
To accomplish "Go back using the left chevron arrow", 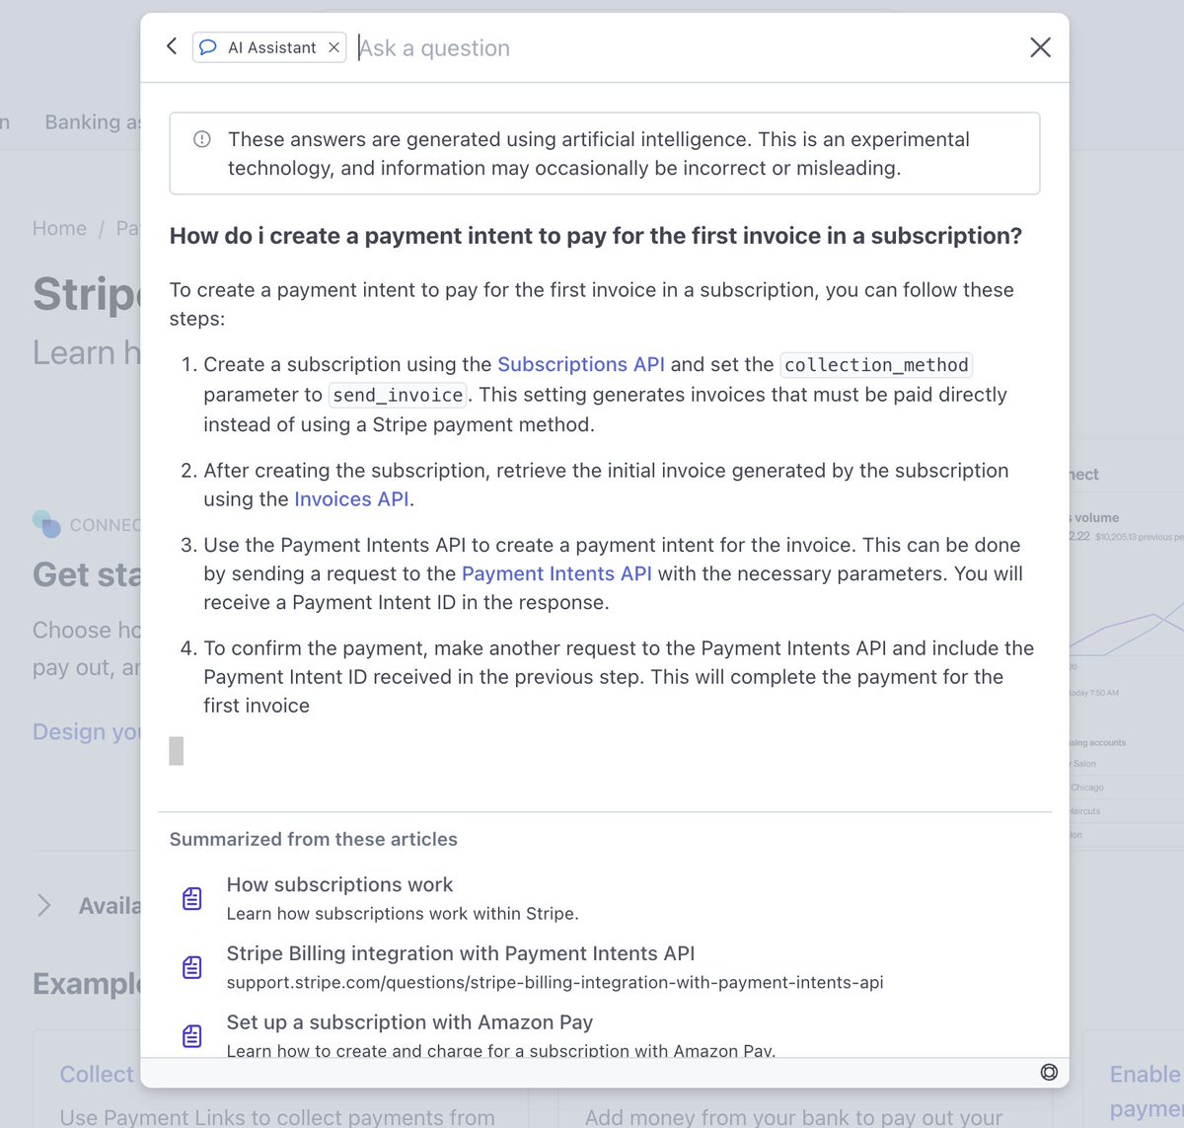I will coord(172,46).
